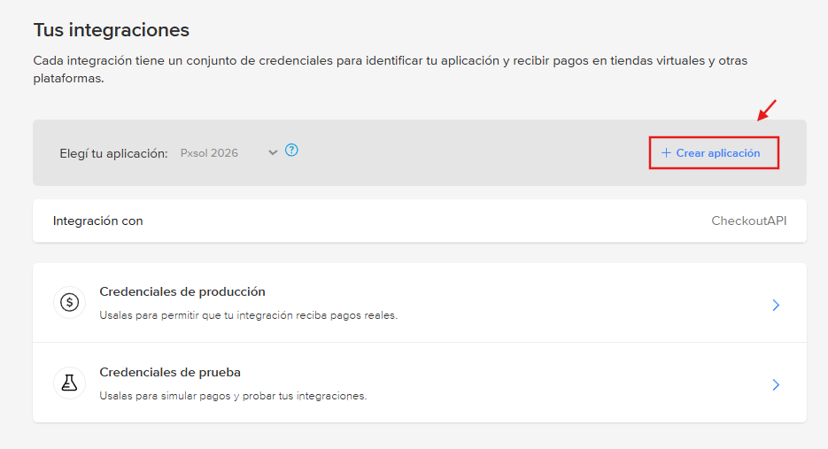
Task: Click the Elegí tu aplicación label
Action: (x=113, y=153)
